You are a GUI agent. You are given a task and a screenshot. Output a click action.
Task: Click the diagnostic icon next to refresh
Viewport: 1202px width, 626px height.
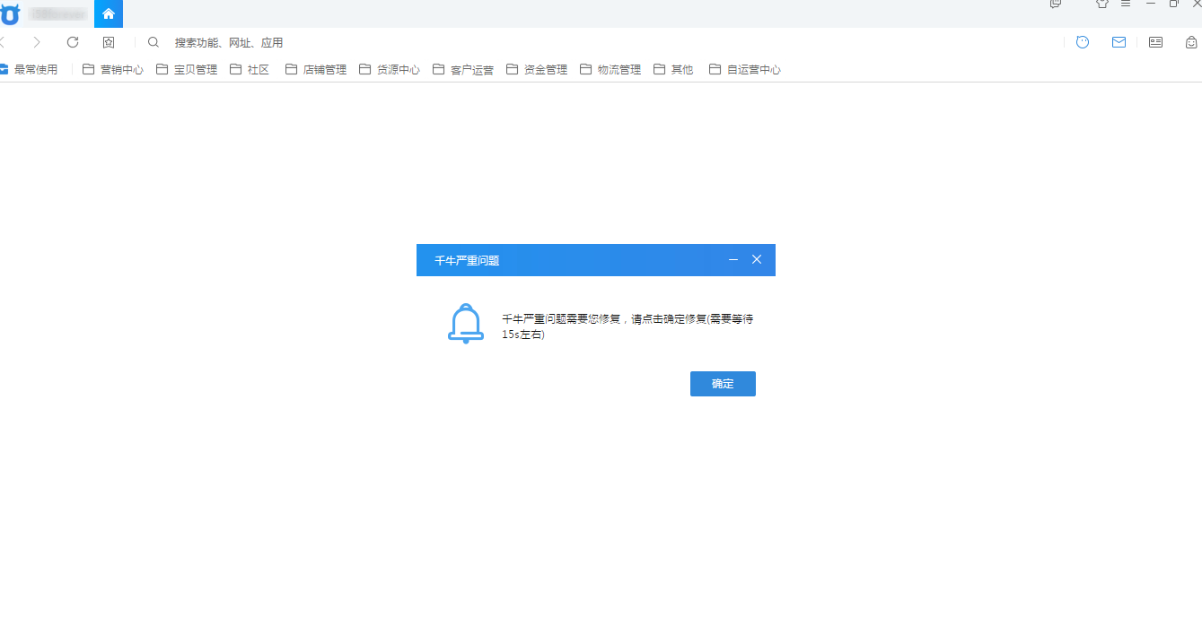[109, 42]
